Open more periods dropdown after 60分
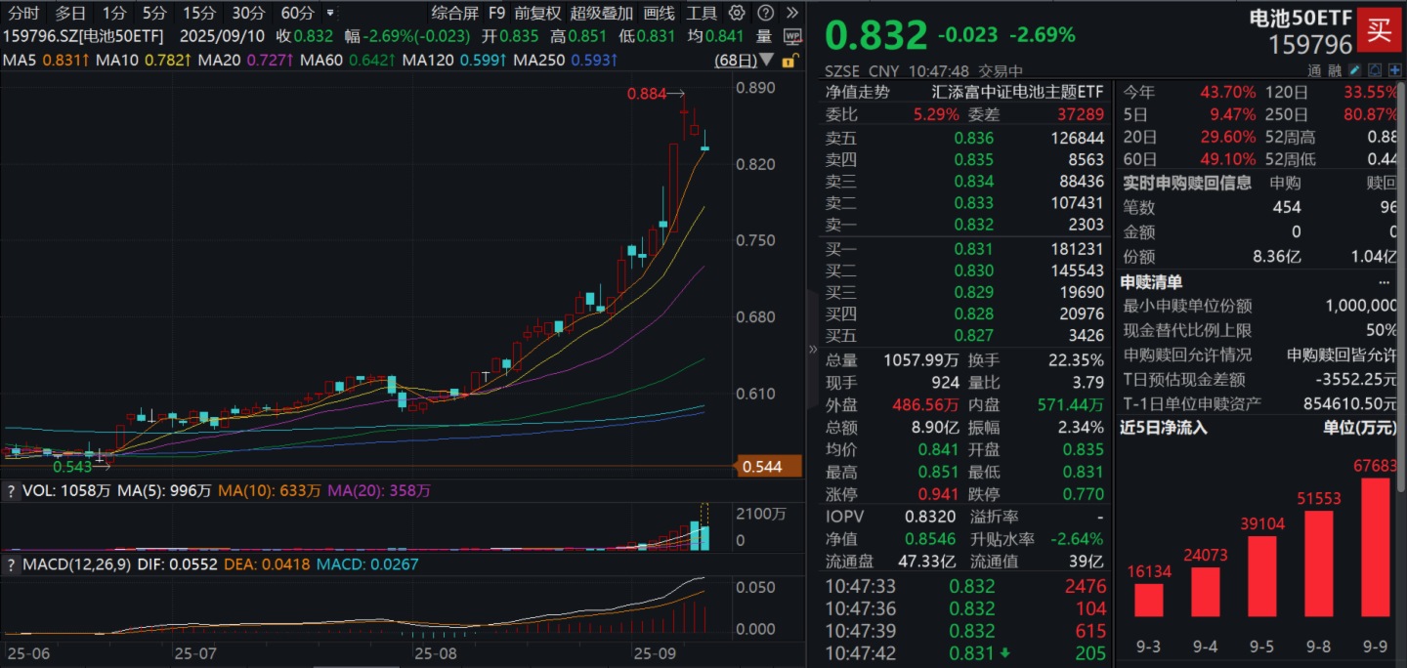 (330, 14)
